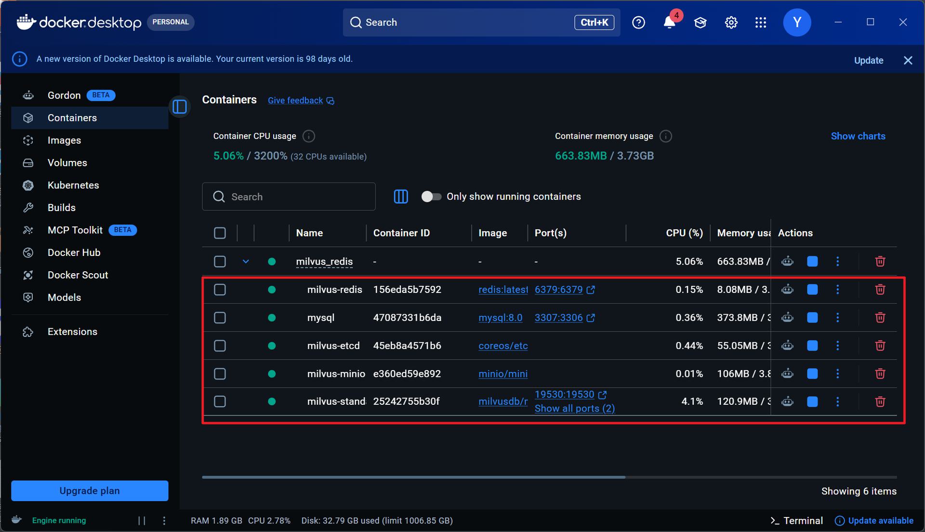The image size is (925, 532).
Task: Go to Images in the sidebar
Action: (x=90, y=140)
